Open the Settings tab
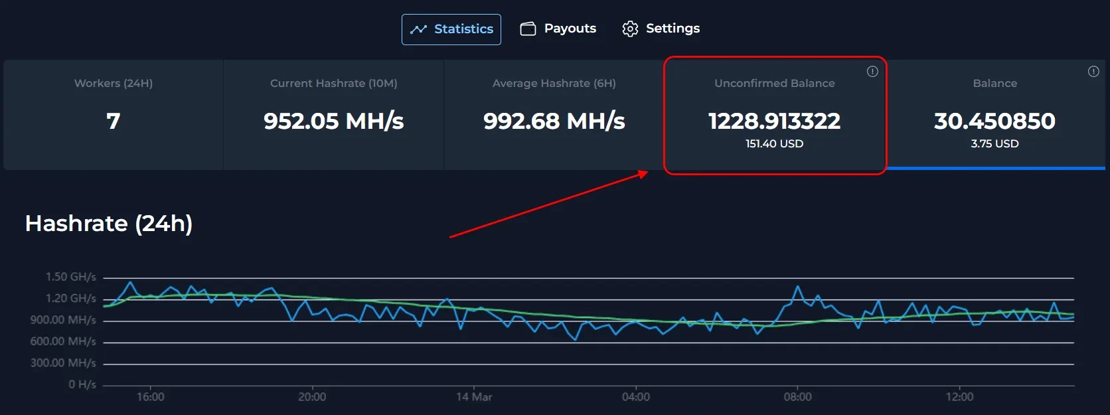Image resolution: width=1110 pixels, height=415 pixels. 673,29
